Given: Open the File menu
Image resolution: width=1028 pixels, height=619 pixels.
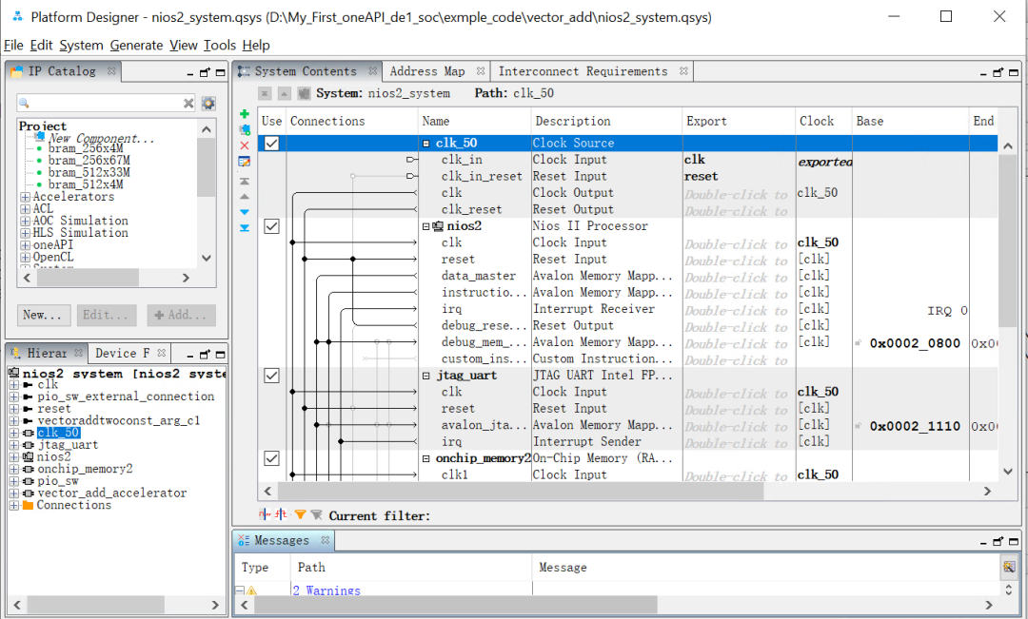Looking at the screenshot, I should click(x=13, y=46).
